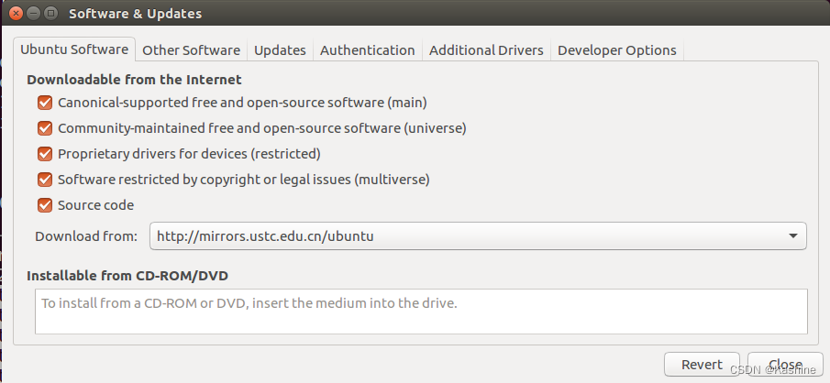Uncheck Proprietary drivers for devices (restricted)

(44, 154)
